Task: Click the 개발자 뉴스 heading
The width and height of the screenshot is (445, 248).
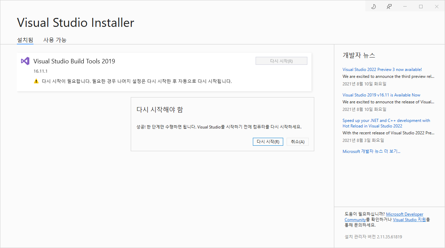Action: coord(359,55)
